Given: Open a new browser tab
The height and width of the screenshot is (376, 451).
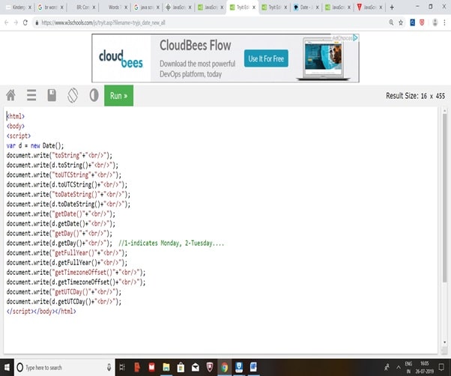Looking at the screenshot, I should pyautogui.click(x=392, y=7).
